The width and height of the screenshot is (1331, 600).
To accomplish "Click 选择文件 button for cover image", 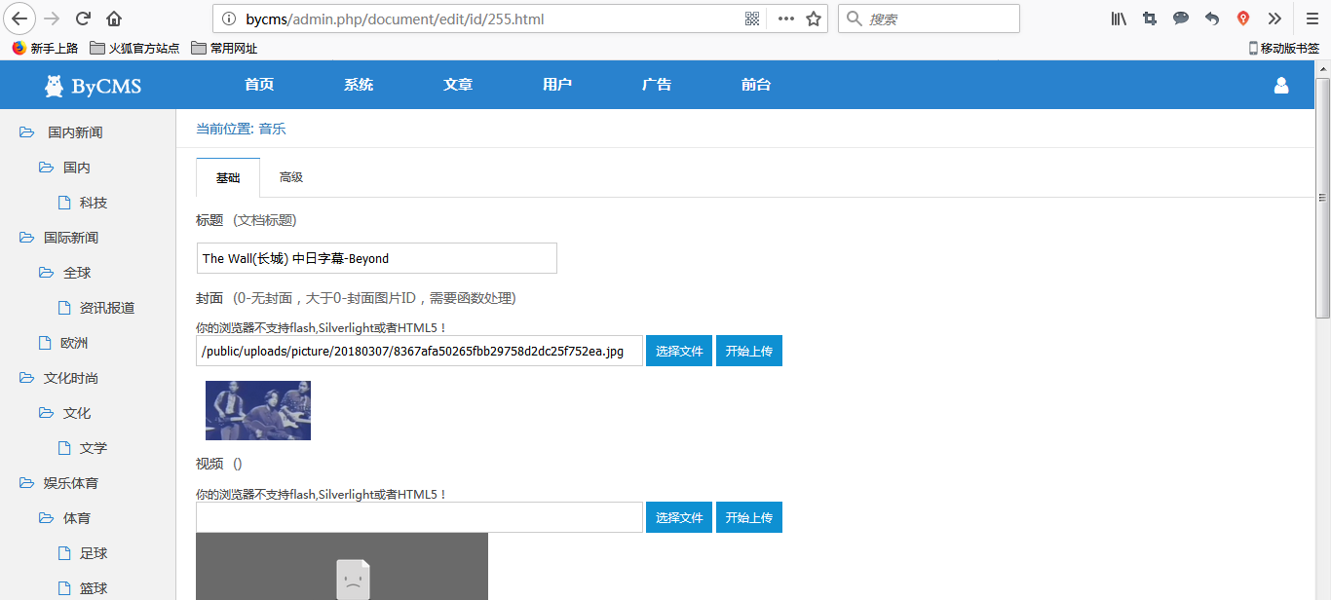I will click(x=679, y=351).
